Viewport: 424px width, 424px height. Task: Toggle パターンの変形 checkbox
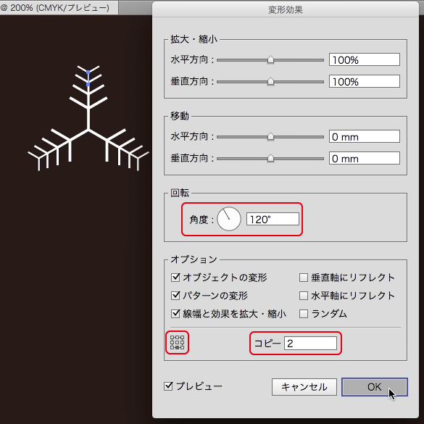coord(175,296)
